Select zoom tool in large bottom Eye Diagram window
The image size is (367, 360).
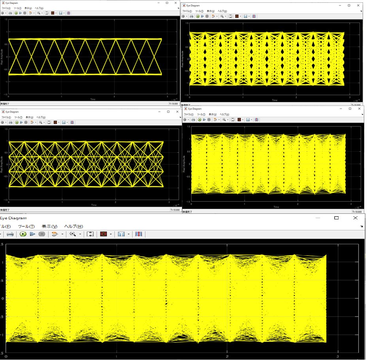pos(73,234)
